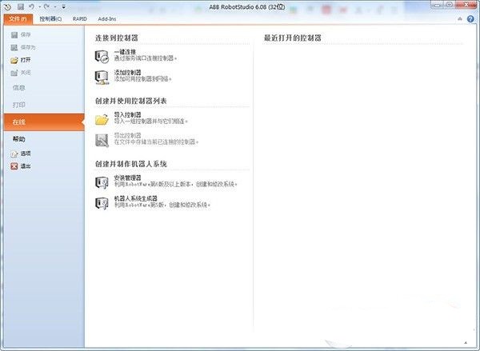This screenshot has width=480, height=351.
Task: Switch to the 控制器 ribbon tab
Action: [x=50, y=19]
